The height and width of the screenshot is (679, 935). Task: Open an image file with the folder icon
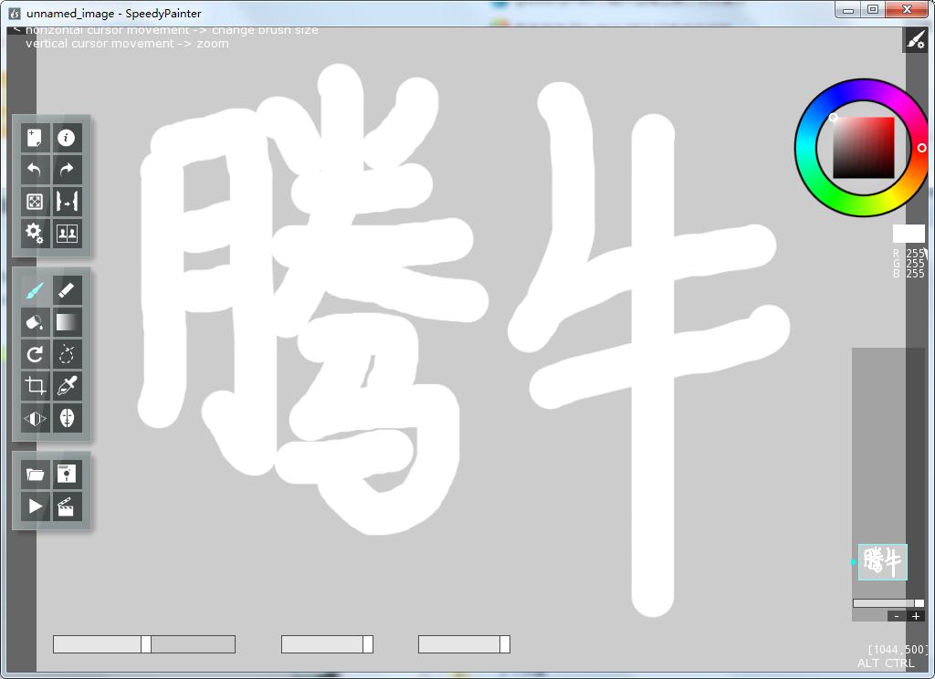[35, 475]
